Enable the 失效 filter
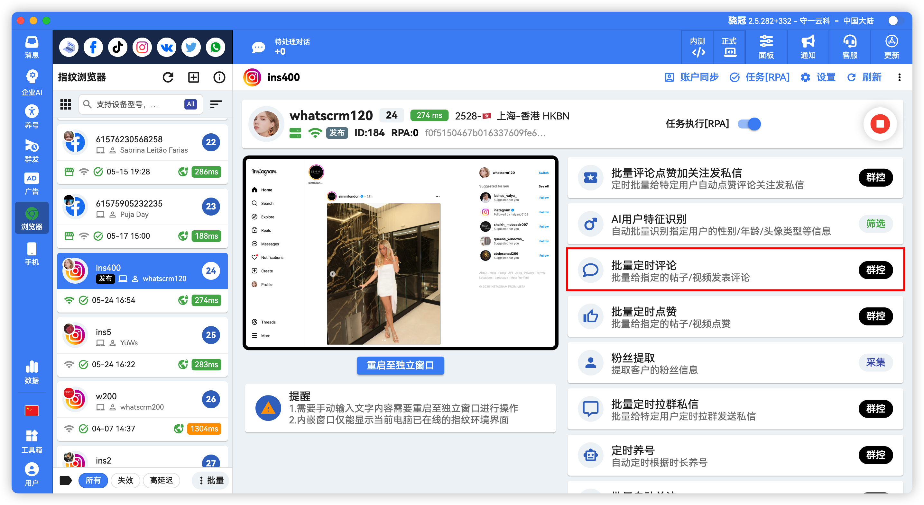924x505 pixels. pyautogui.click(x=125, y=480)
